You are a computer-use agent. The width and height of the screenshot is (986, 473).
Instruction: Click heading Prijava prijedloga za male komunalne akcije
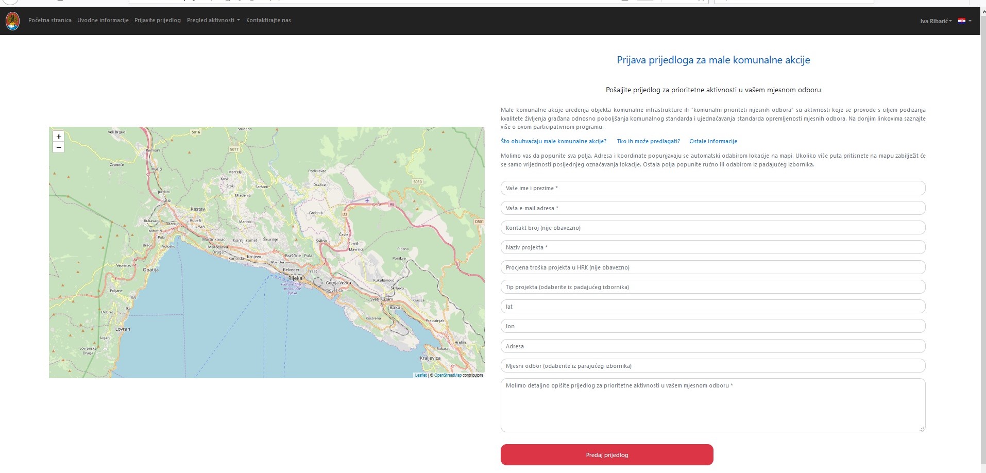click(713, 60)
